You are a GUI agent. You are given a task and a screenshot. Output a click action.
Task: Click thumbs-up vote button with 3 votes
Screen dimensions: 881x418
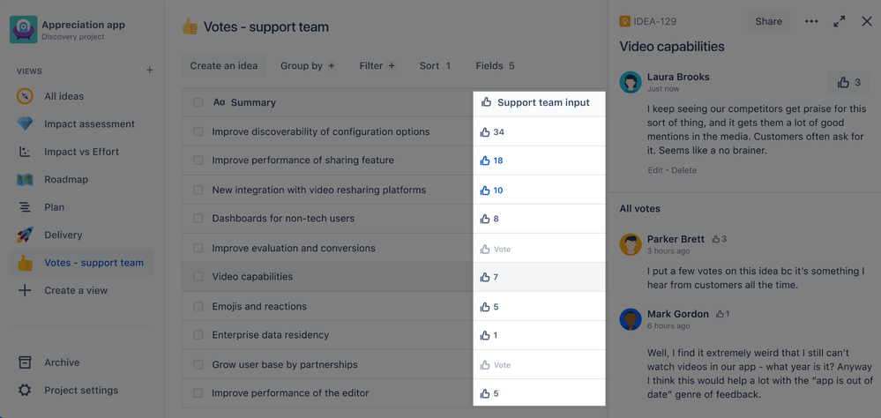[x=849, y=82]
